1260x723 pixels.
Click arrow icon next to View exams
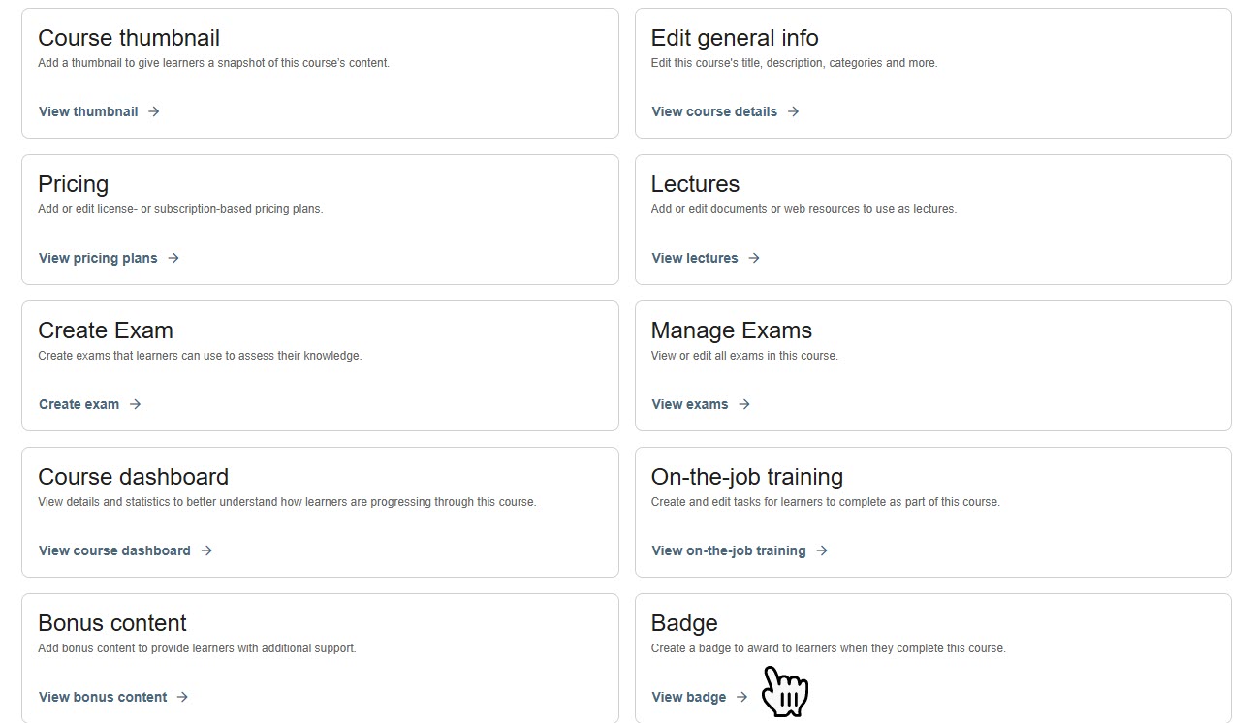tap(744, 404)
